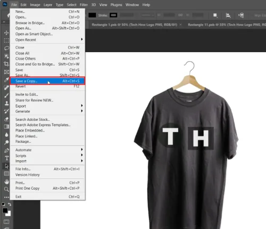Swap foreground and background colors icon
The image size is (266, 229).
coord(10,205)
